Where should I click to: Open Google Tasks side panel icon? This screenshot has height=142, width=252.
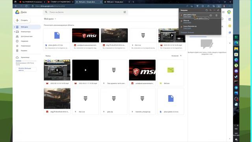coord(230,32)
